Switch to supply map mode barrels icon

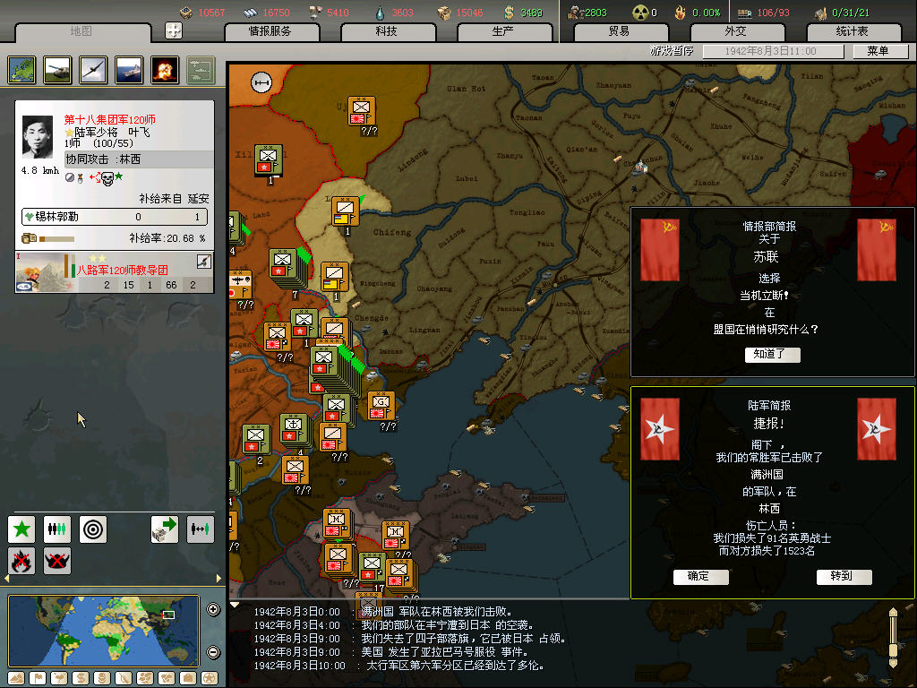click(102, 678)
